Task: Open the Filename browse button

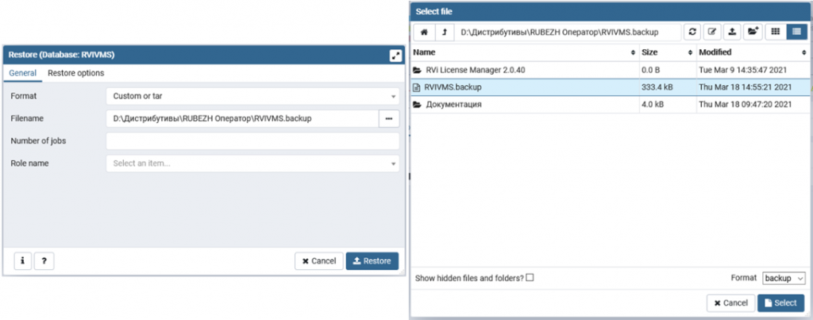Action: [x=389, y=118]
